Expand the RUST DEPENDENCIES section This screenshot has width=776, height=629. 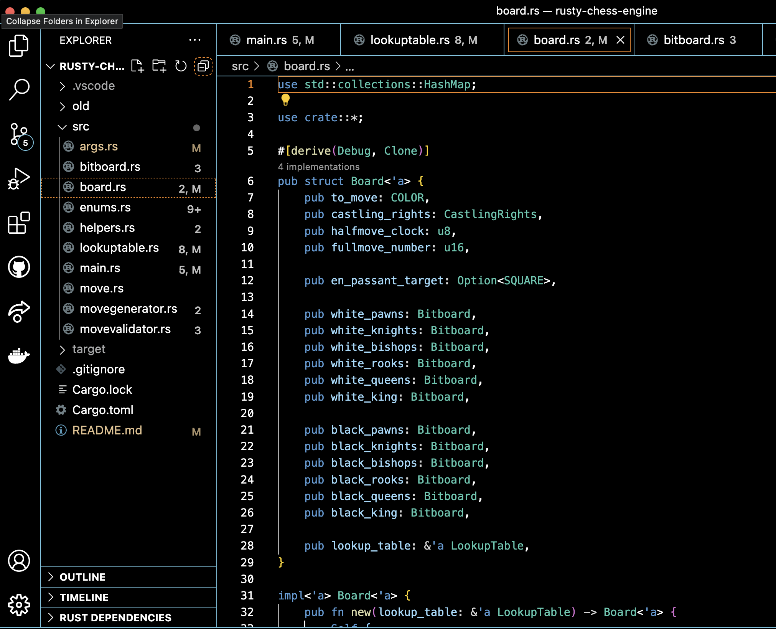point(115,617)
